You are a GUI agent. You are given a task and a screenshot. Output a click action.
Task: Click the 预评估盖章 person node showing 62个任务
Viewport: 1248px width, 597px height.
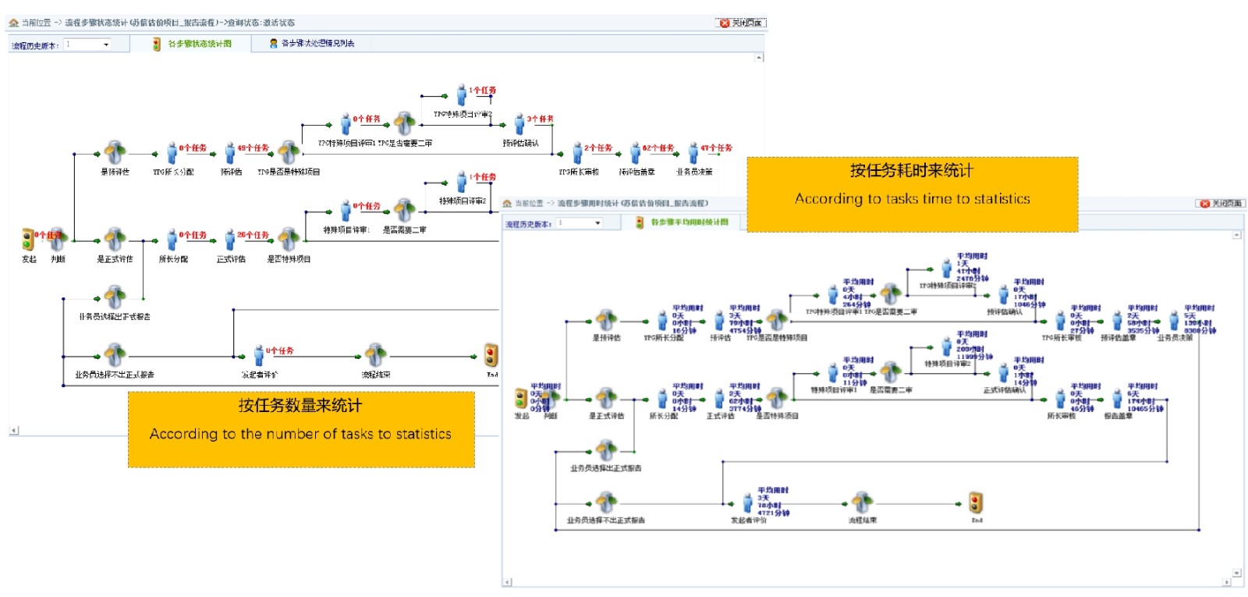(636, 153)
